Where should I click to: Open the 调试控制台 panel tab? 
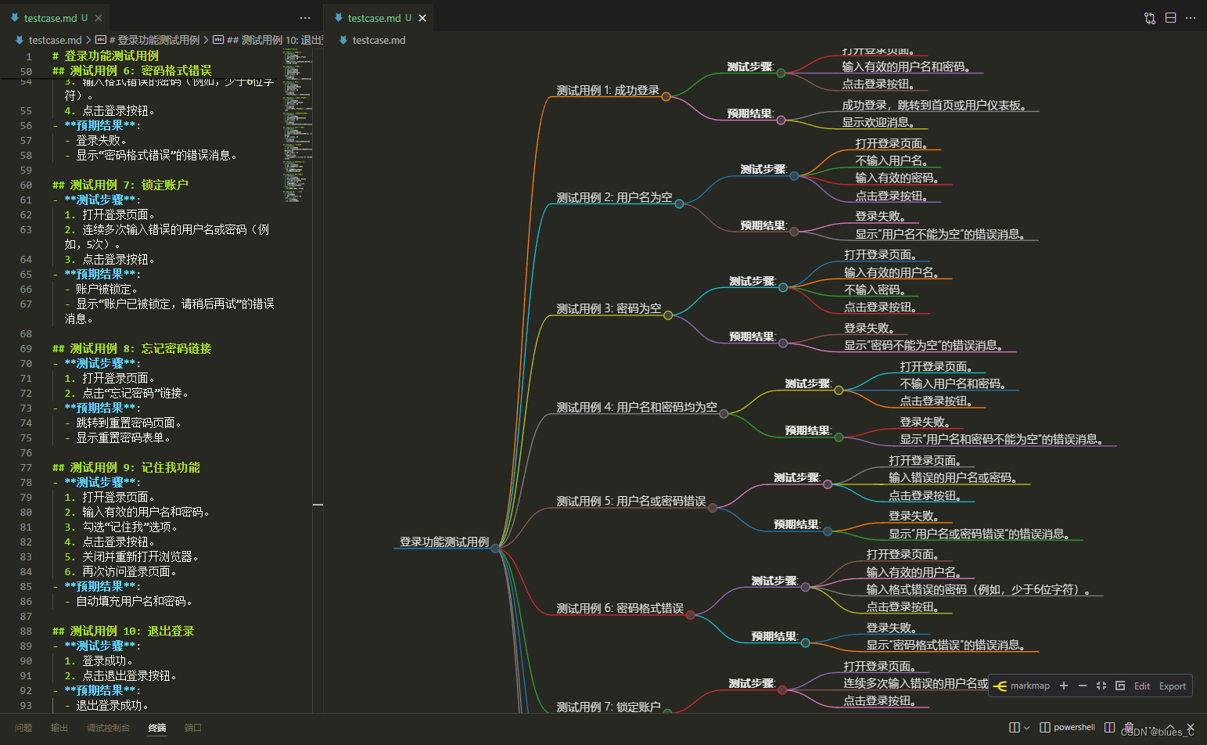coord(108,728)
